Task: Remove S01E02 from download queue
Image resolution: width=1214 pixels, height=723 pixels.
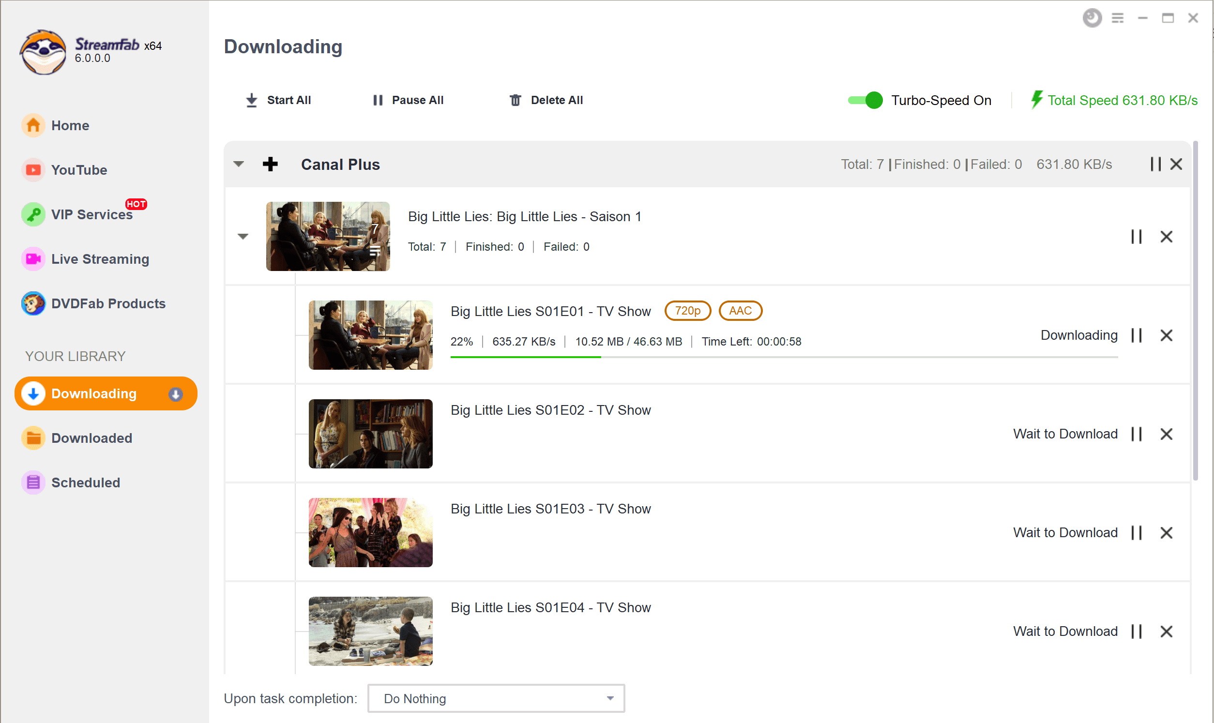Action: coord(1168,434)
